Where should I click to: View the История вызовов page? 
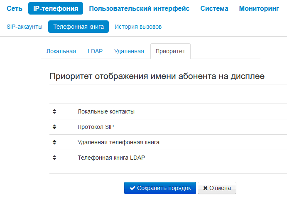pos(138,27)
